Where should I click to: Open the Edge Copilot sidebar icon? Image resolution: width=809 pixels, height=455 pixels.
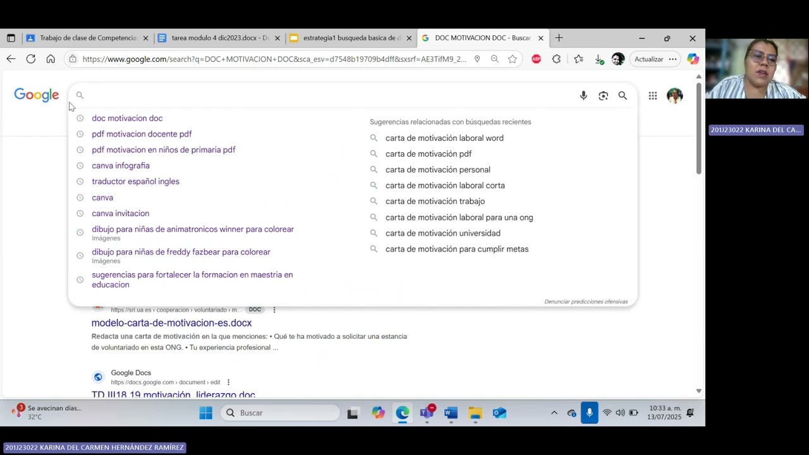tap(693, 59)
